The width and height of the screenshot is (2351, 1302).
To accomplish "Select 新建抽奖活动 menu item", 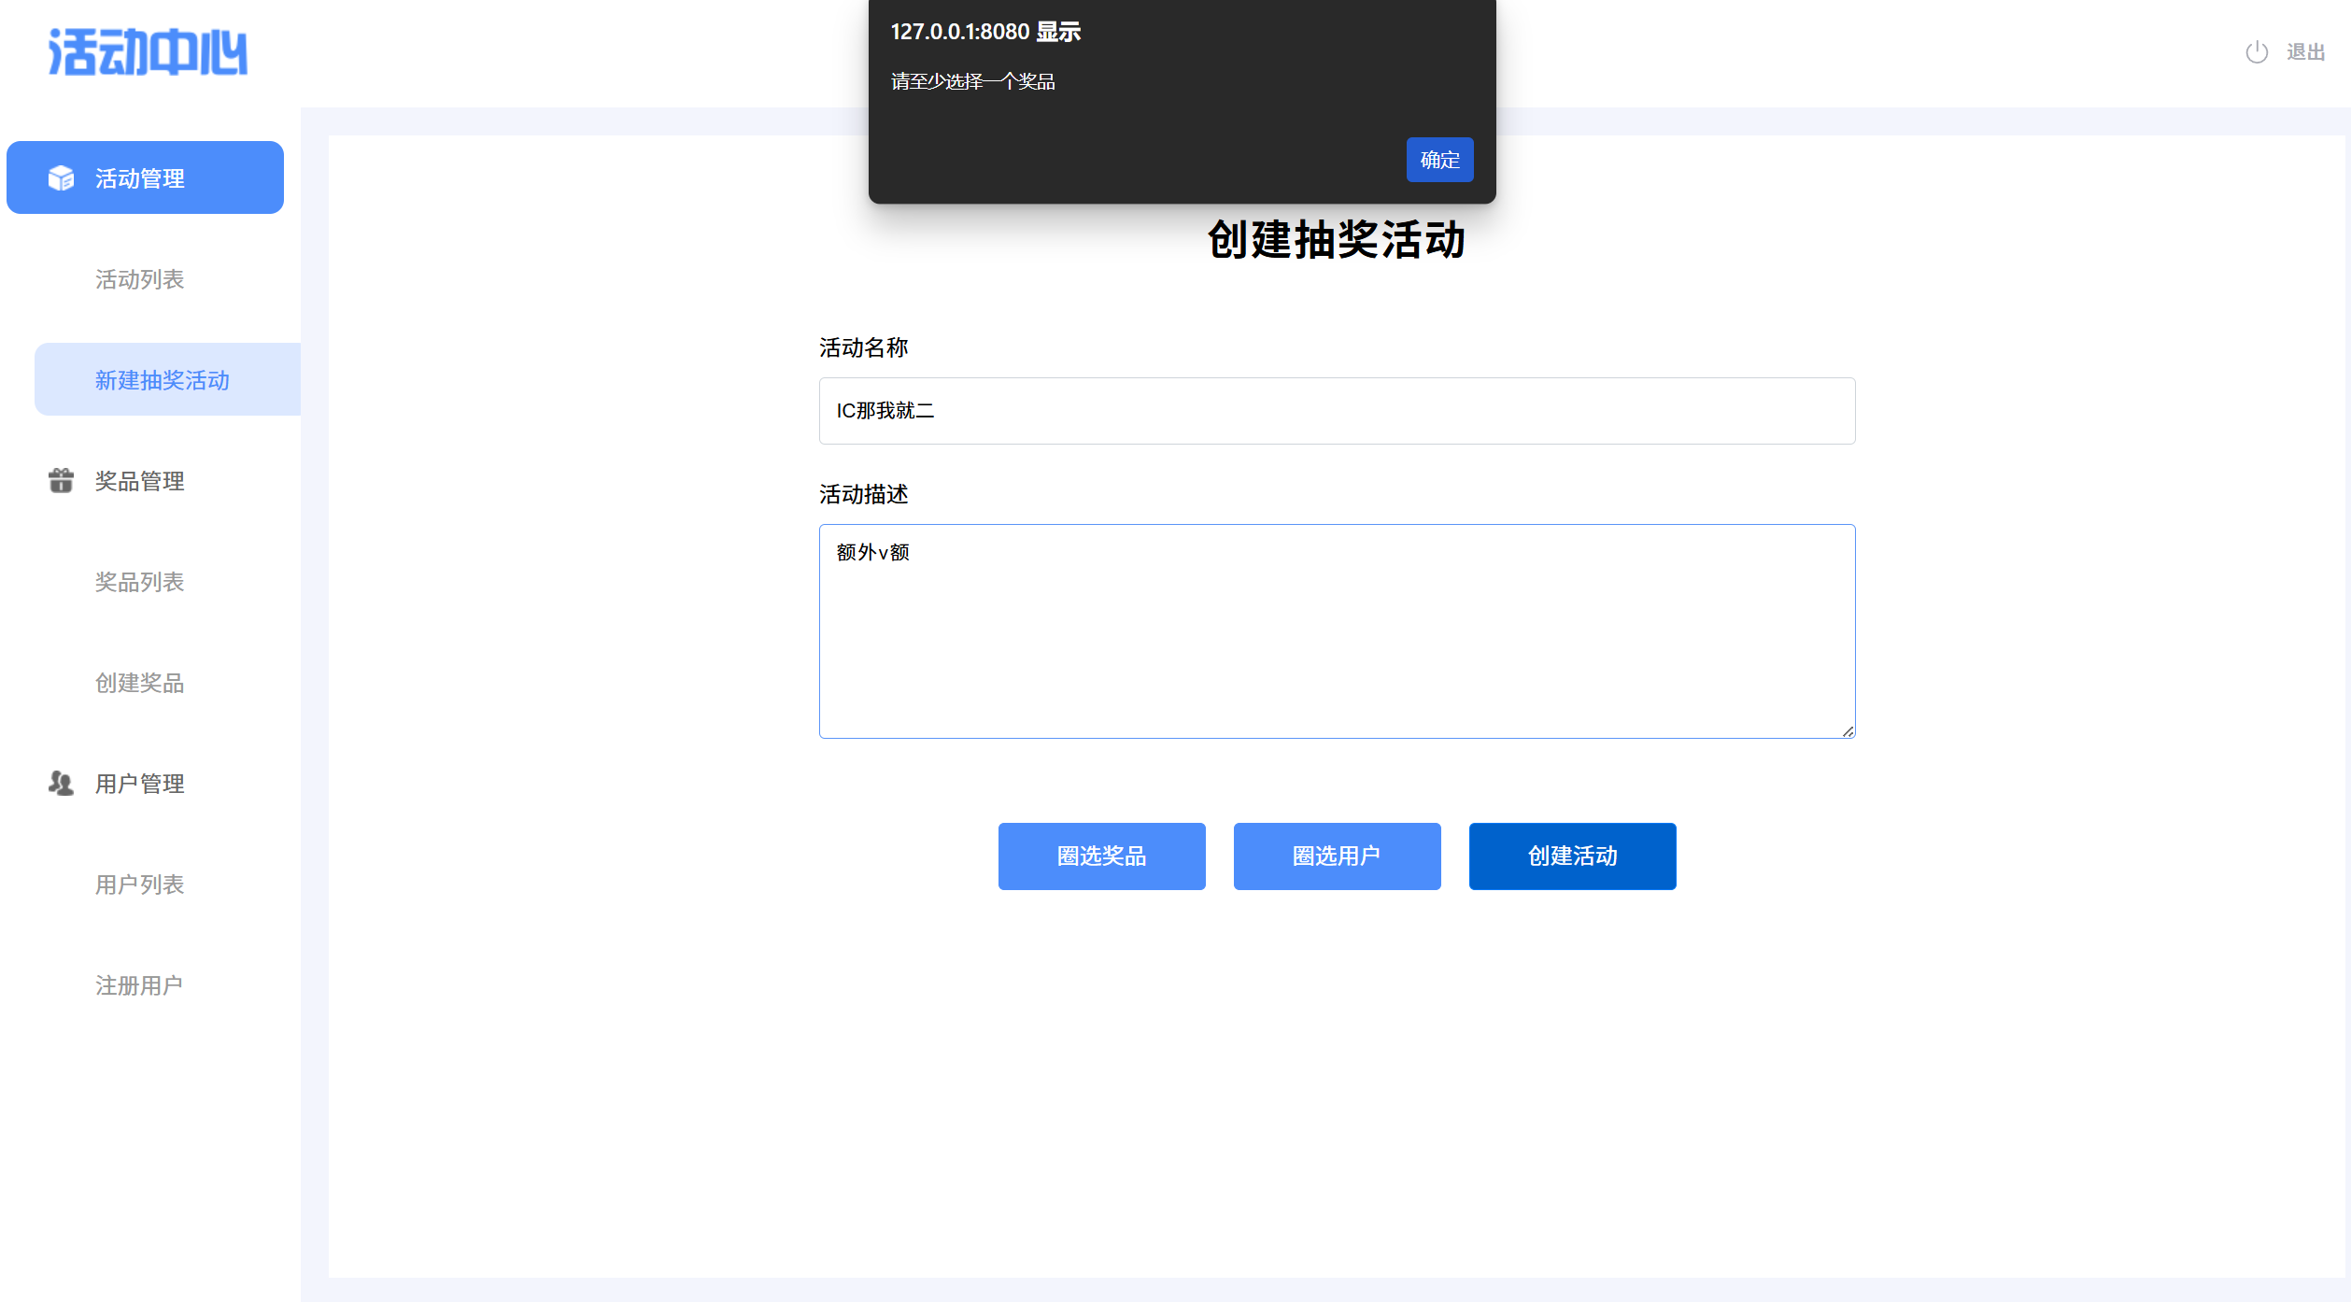I will pyautogui.click(x=163, y=380).
